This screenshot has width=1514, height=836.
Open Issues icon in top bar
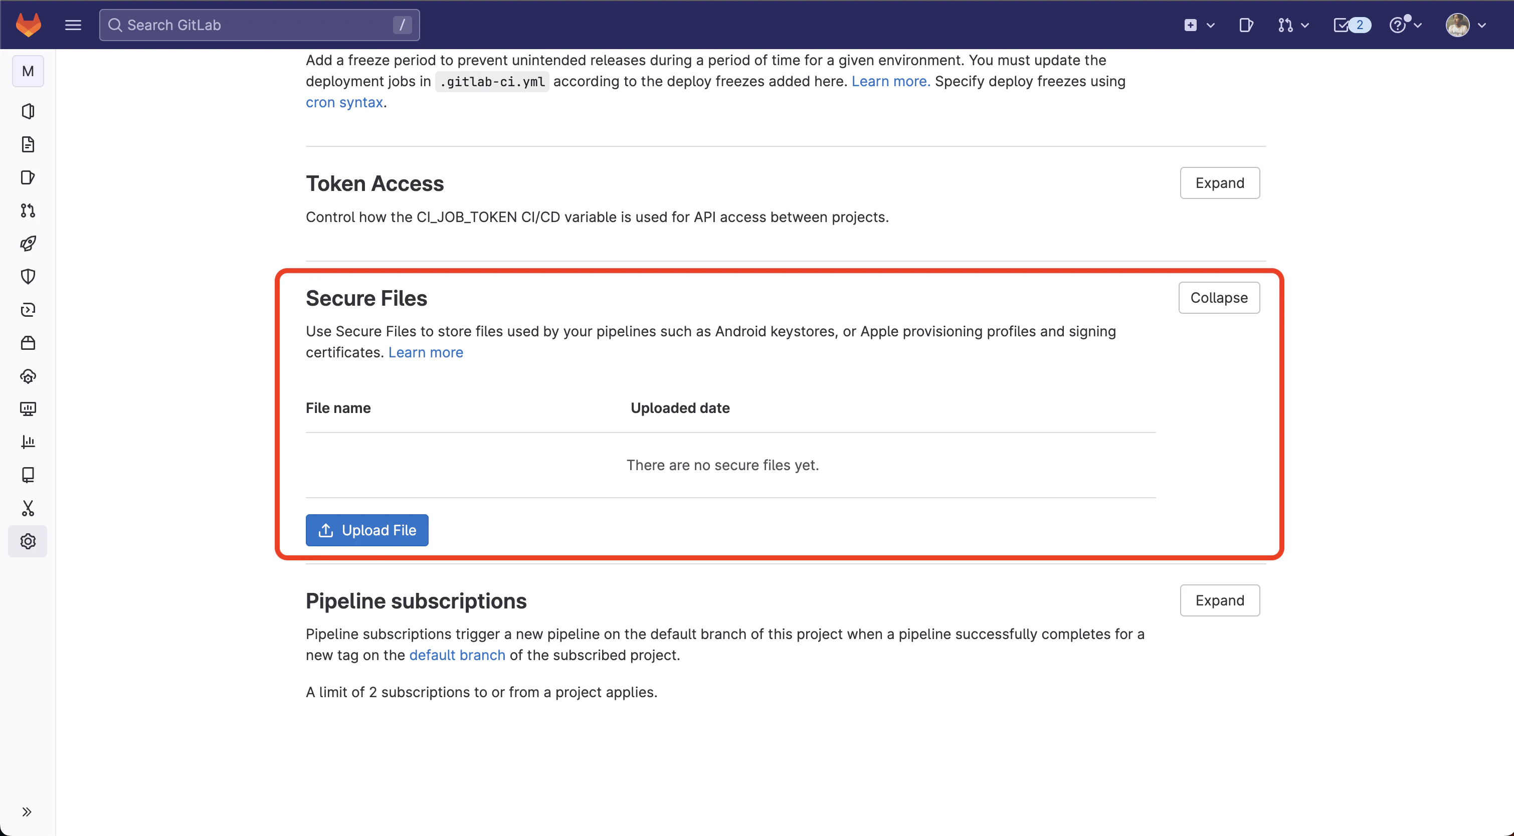pyautogui.click(x=1245, y=25)
